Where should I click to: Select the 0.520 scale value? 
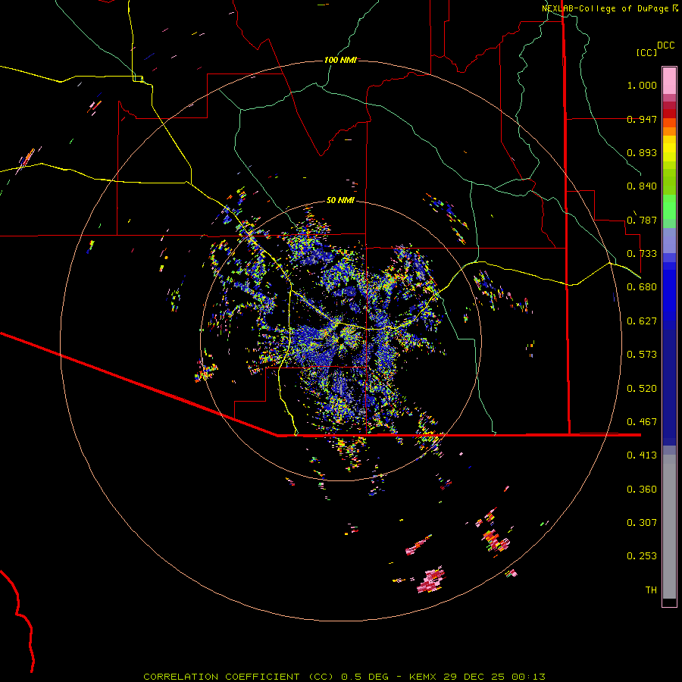click(642, 389)
